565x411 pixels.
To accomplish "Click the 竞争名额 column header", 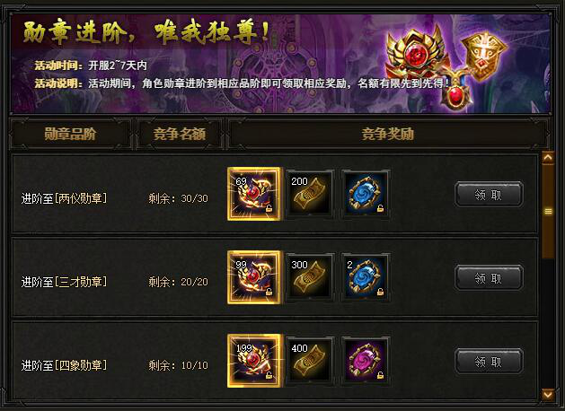I will [x=180, y=134].
